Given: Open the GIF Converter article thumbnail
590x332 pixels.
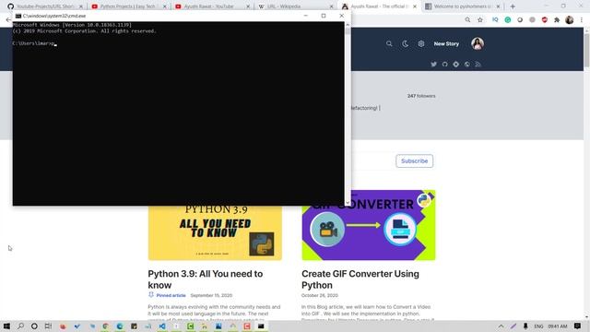Looking at the screenshot, I should tap(369, 225).
